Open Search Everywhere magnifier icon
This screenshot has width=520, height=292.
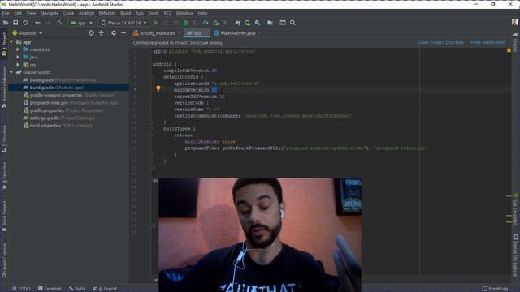(292, 23)
